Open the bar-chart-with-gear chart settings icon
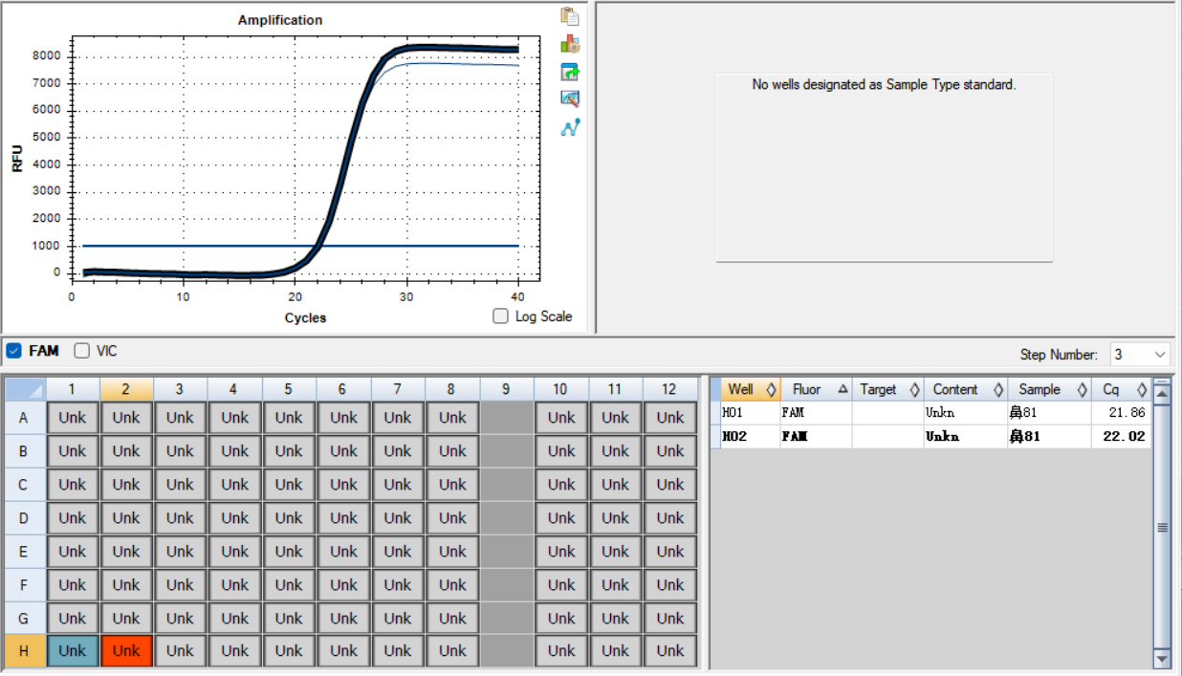The image size is (1182, 676). click(x=570, y=44)
